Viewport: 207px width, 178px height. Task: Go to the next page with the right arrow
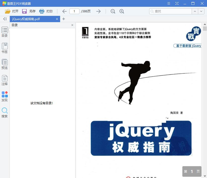(99, 11)
